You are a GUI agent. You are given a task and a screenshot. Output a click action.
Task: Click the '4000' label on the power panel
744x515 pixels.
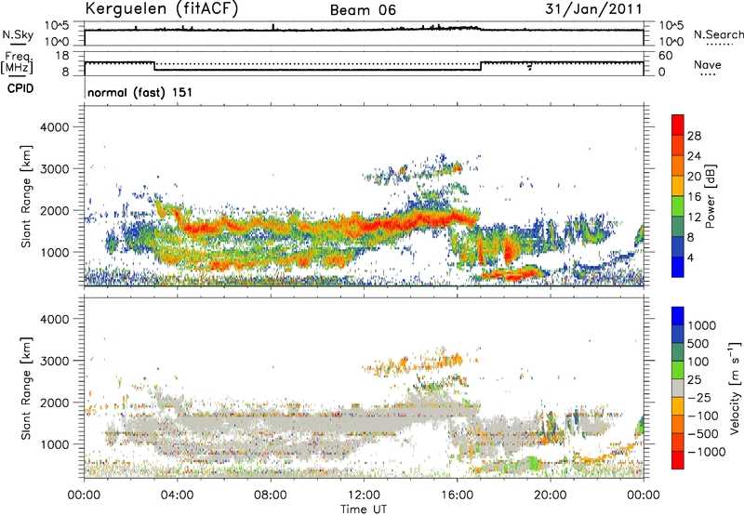tap(54, 127)
